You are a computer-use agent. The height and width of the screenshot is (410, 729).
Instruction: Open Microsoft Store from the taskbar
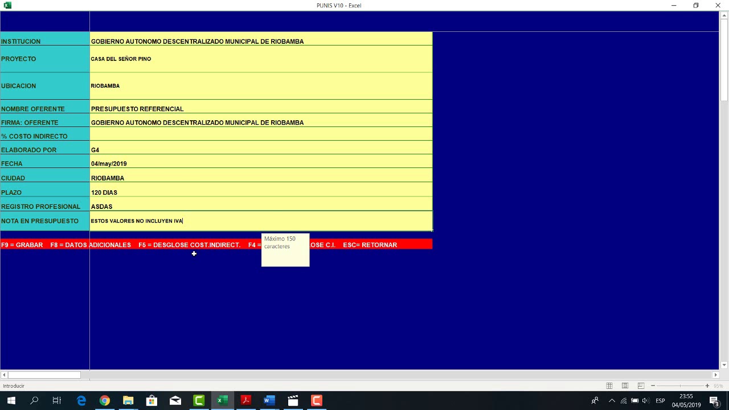[x=151, y=400]
